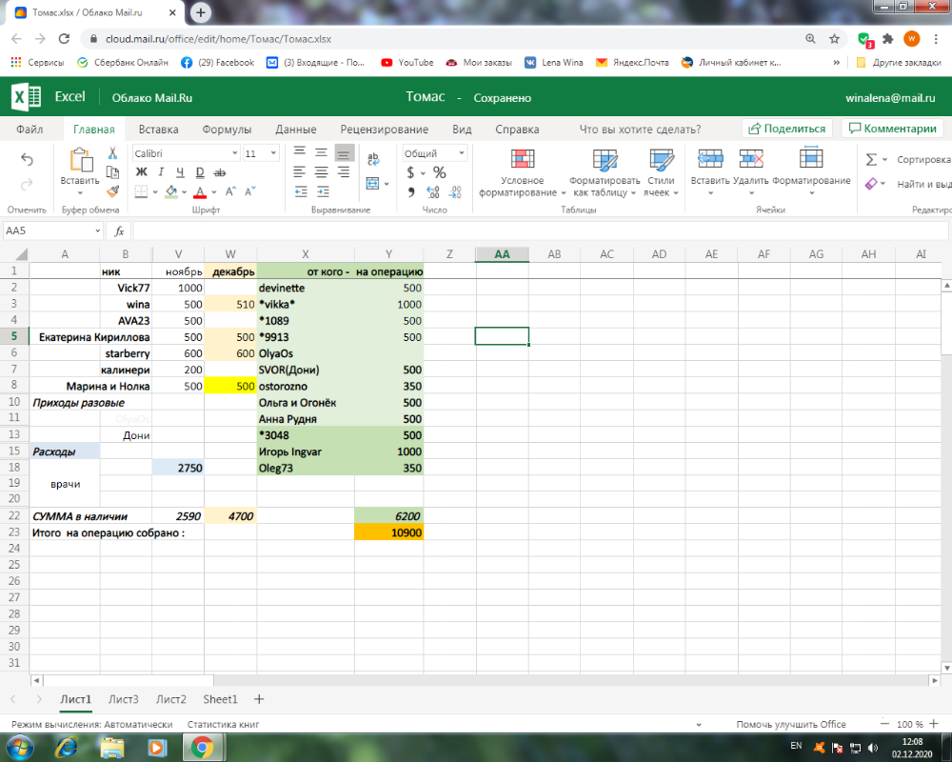Expand the number format dropdown showing Общий
The image size is (952, 762).
pos(460,152)
